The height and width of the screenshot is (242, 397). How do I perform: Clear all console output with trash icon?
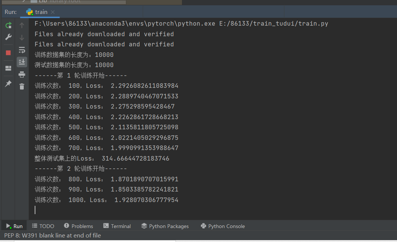click(22, 86)
